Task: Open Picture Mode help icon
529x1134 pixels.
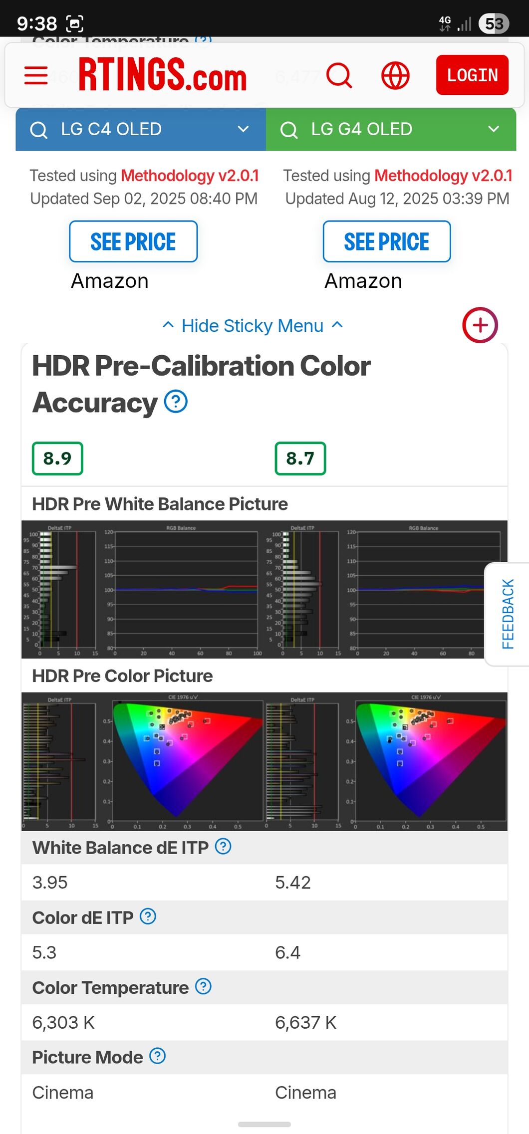Action: click(158, 1056)
